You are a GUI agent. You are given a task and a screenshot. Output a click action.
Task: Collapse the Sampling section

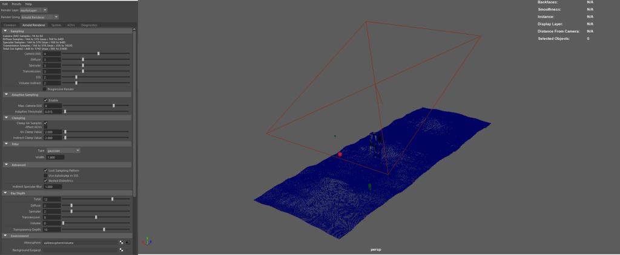click(x=6, y=30)
